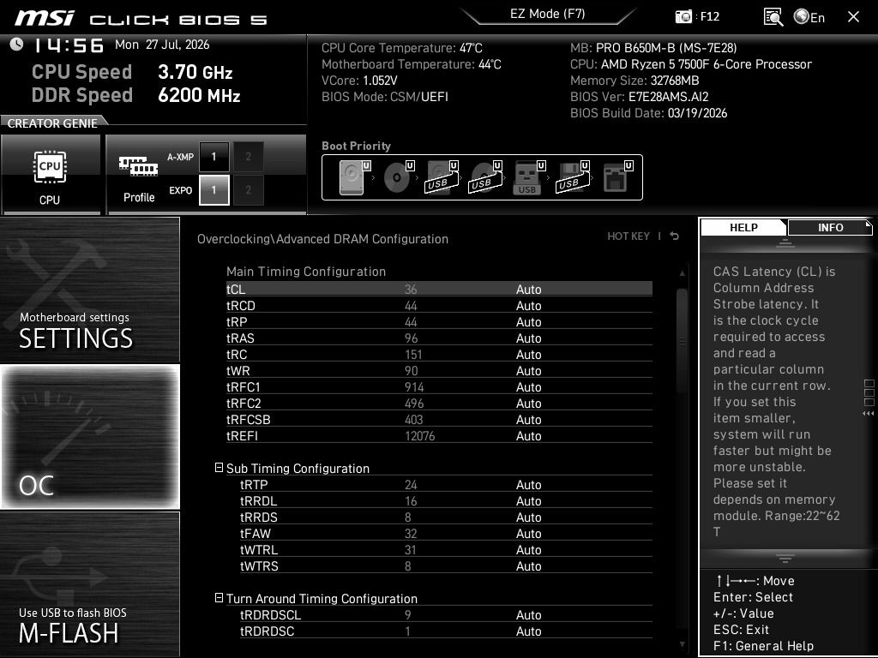This screenshot has width=878, height=658.
Task: Click the tRTP row label
Action: [x=254, y=485]
